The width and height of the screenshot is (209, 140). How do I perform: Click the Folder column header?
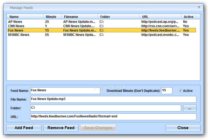tap(119, 17)
